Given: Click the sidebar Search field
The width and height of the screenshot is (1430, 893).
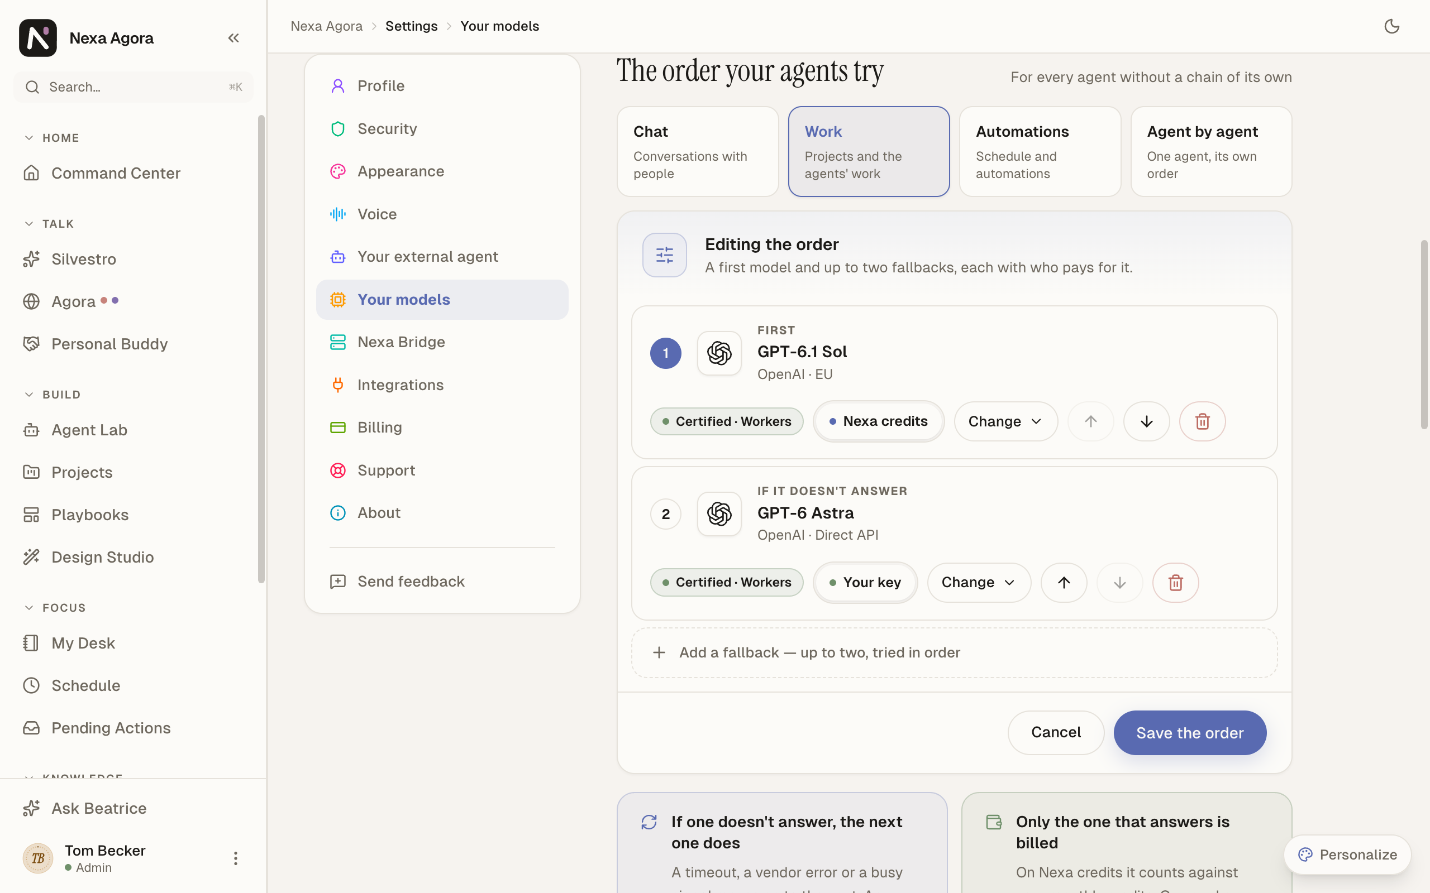Looking at the screenshot, I should tap(133, 88).
